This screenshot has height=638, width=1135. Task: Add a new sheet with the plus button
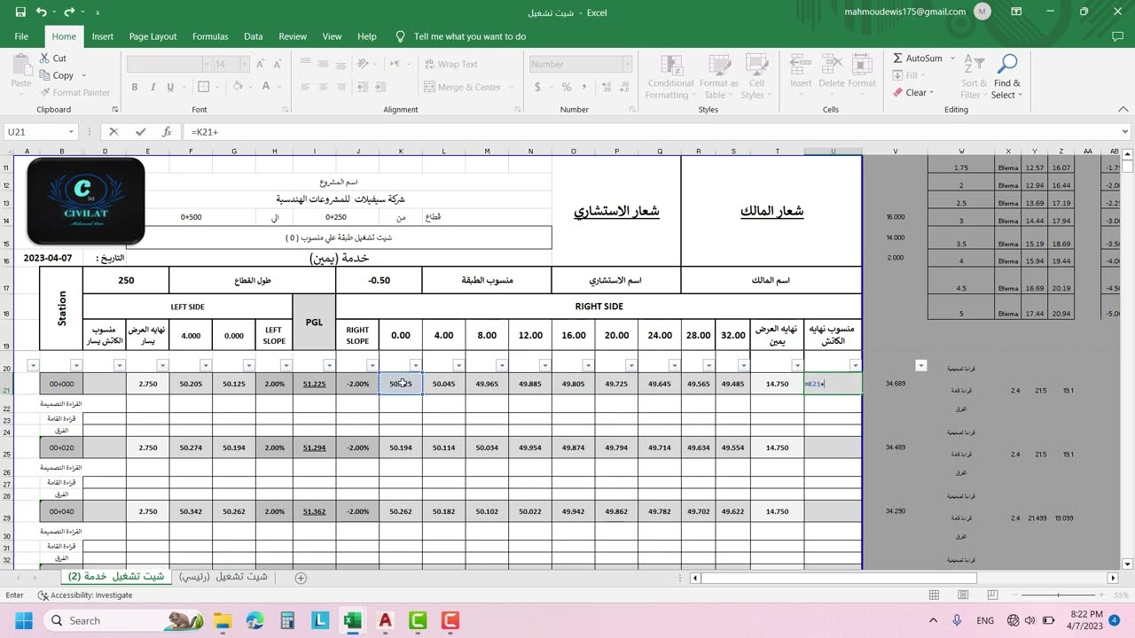[301, 578]
